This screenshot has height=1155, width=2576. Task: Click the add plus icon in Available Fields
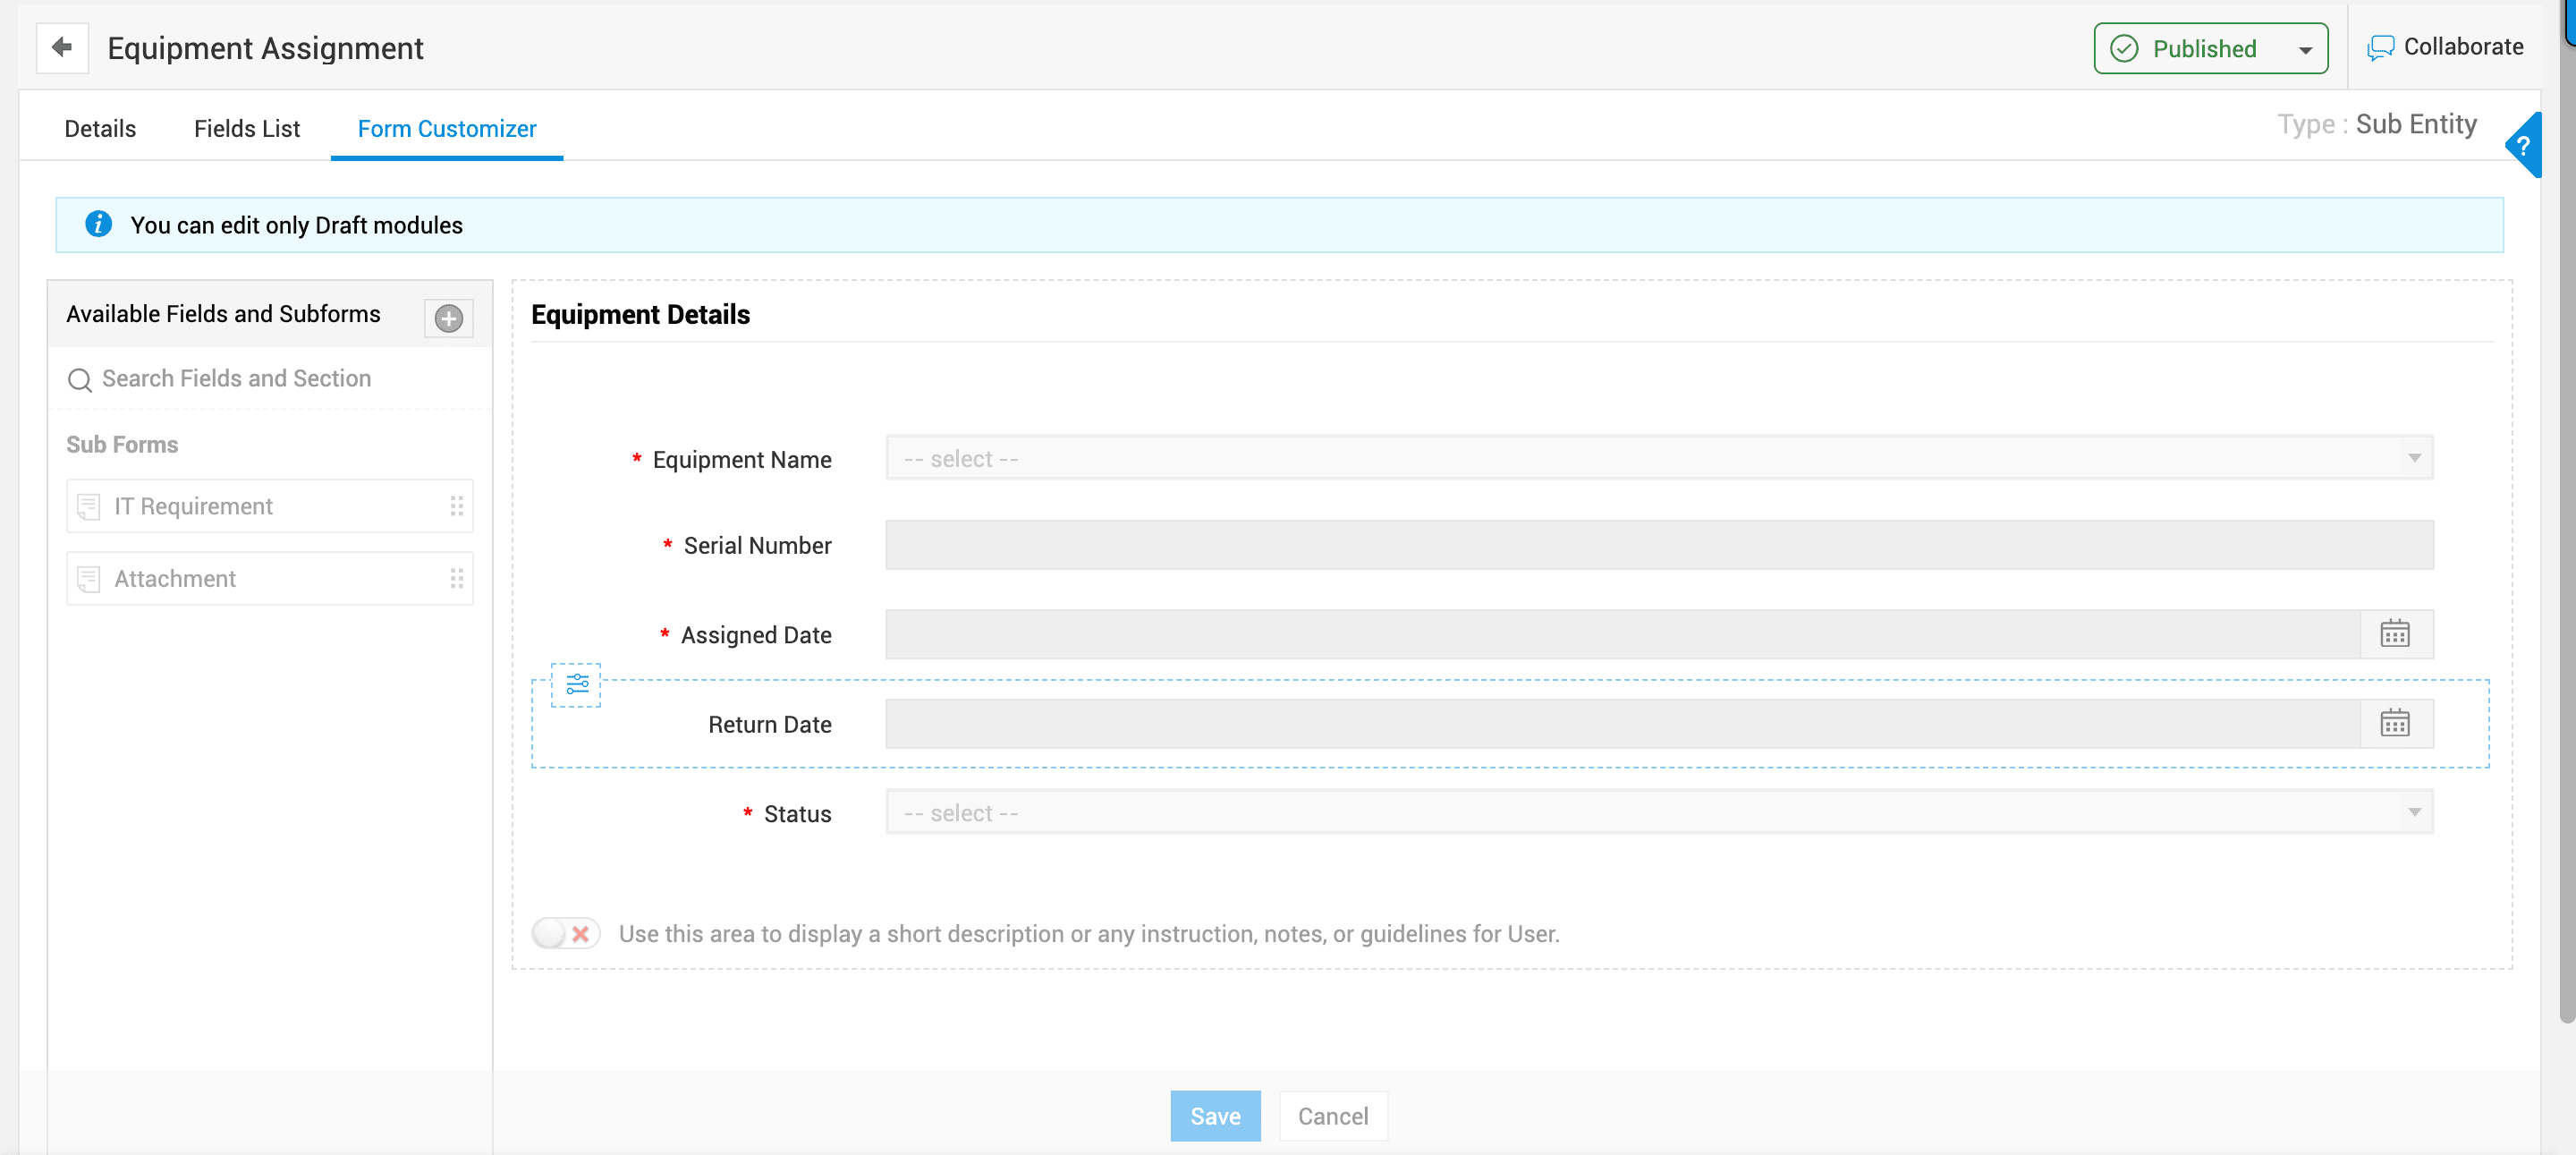pos(448,318)
